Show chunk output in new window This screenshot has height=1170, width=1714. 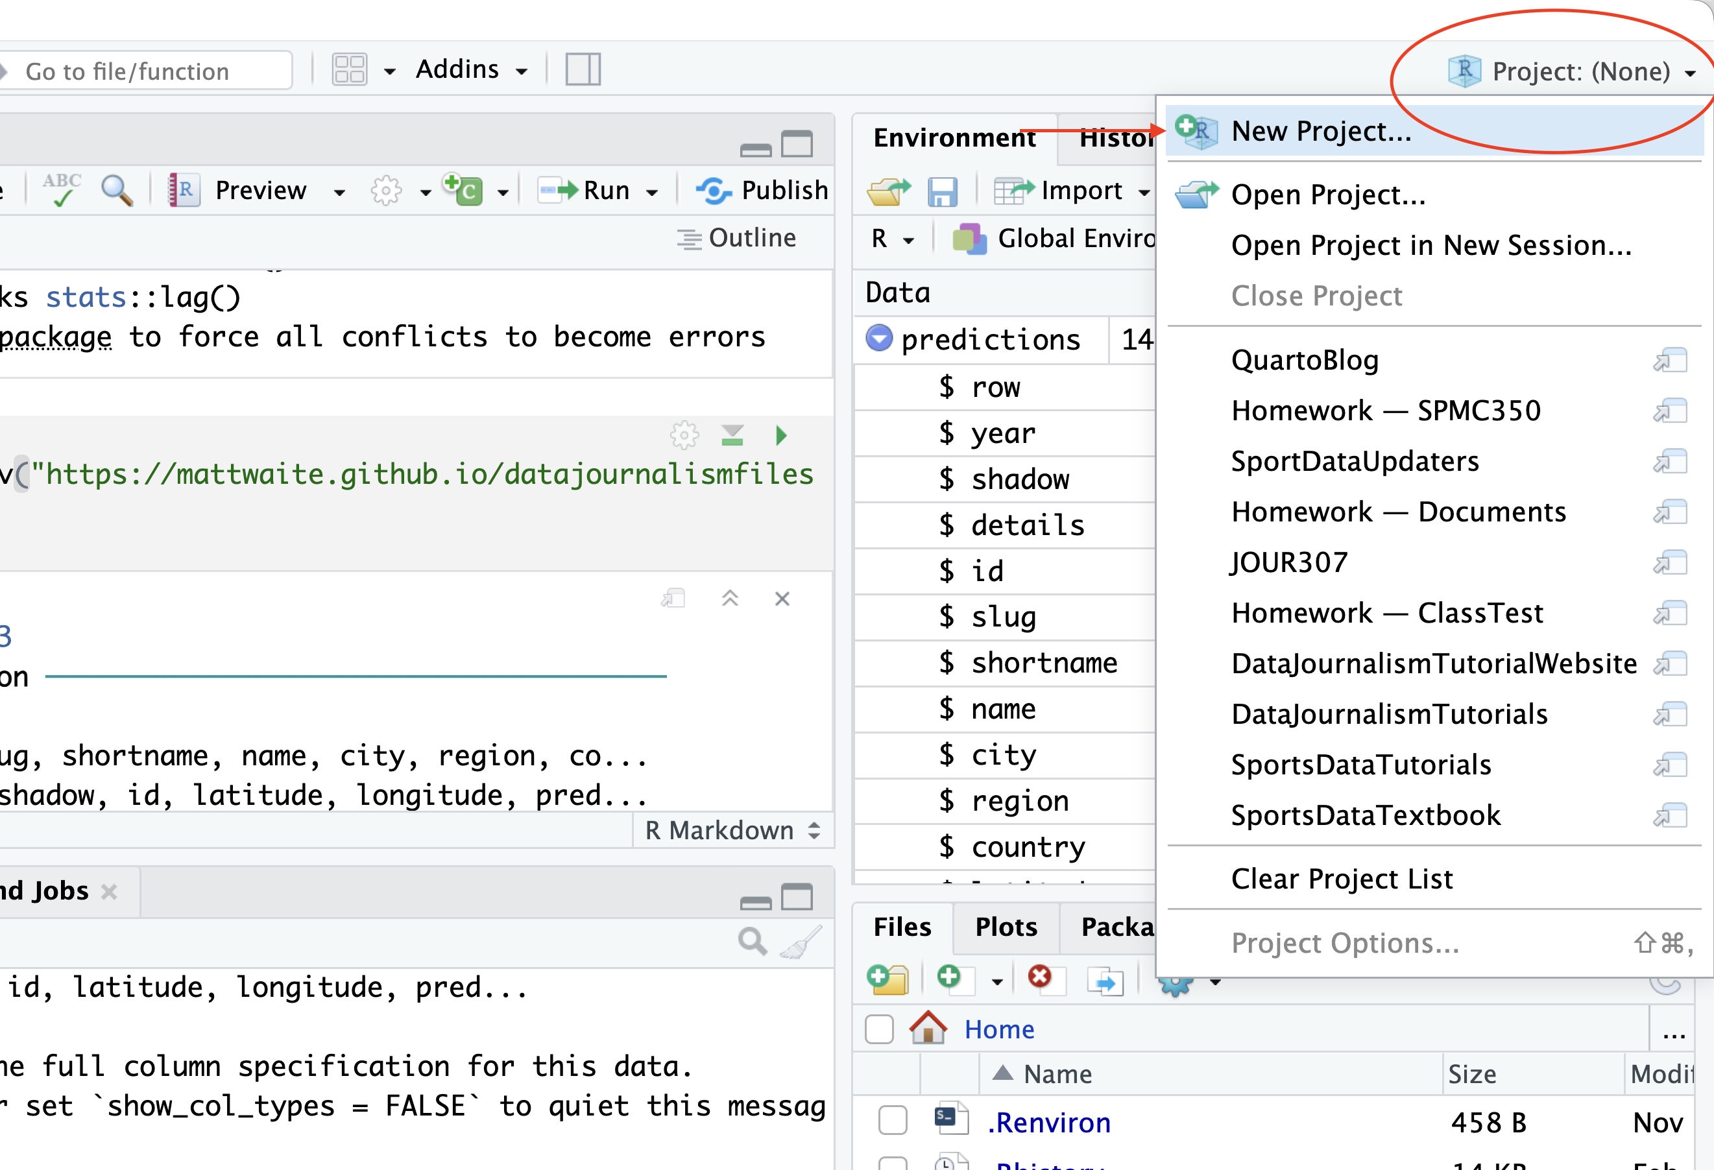coord(673,598)
